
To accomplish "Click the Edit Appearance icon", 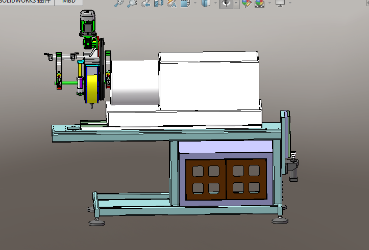I will coord(247,3).
